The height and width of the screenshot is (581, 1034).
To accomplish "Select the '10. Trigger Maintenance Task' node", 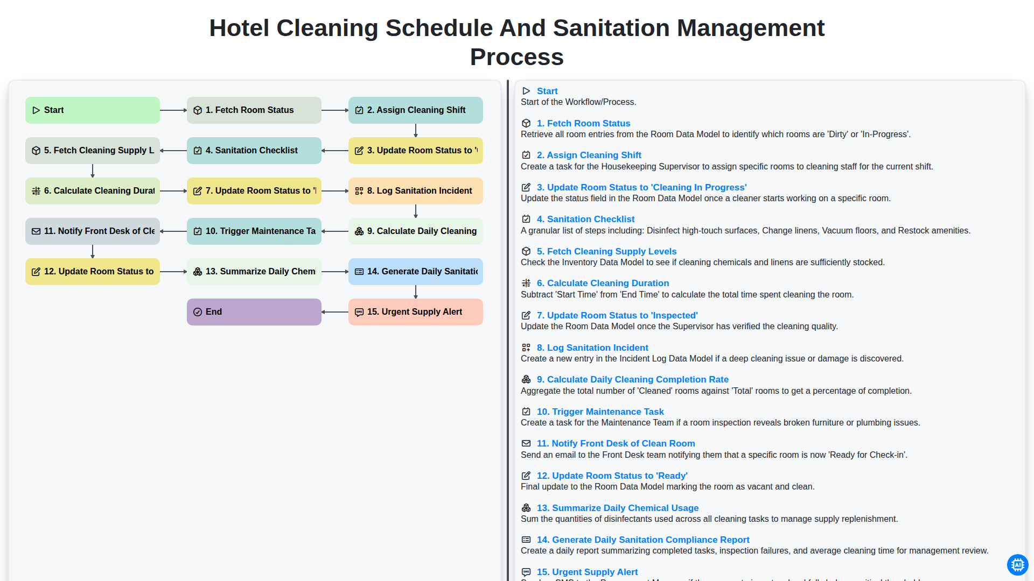I will [x=254, y=231].
